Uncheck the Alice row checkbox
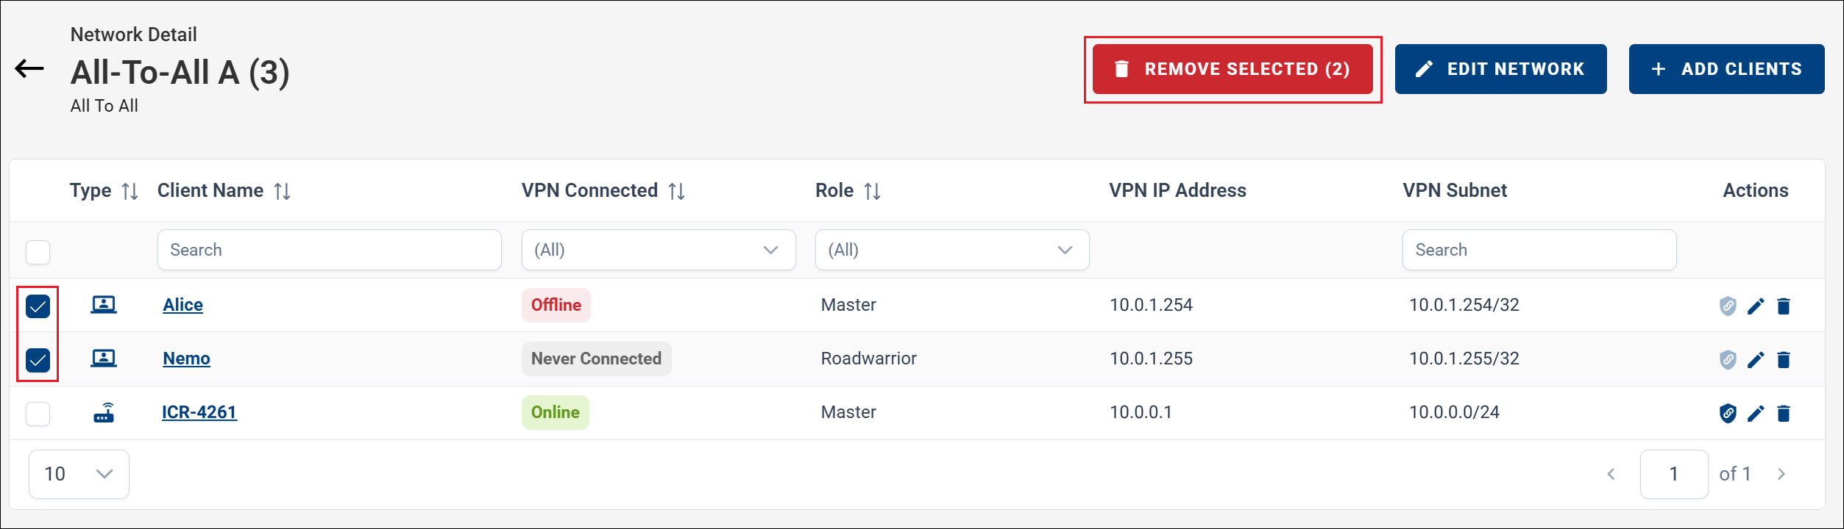The image size is (1844, 529). click(x=38, y=306)
